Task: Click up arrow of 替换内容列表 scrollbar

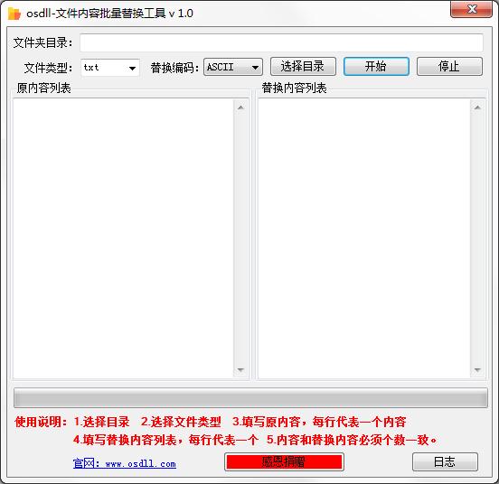Action: [477, 107]
